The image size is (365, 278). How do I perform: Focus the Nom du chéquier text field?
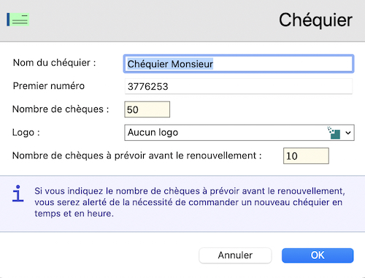click(239, 64)
